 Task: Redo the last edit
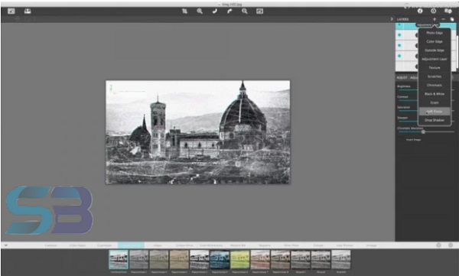pyautogui.click(x=229, y=11)
